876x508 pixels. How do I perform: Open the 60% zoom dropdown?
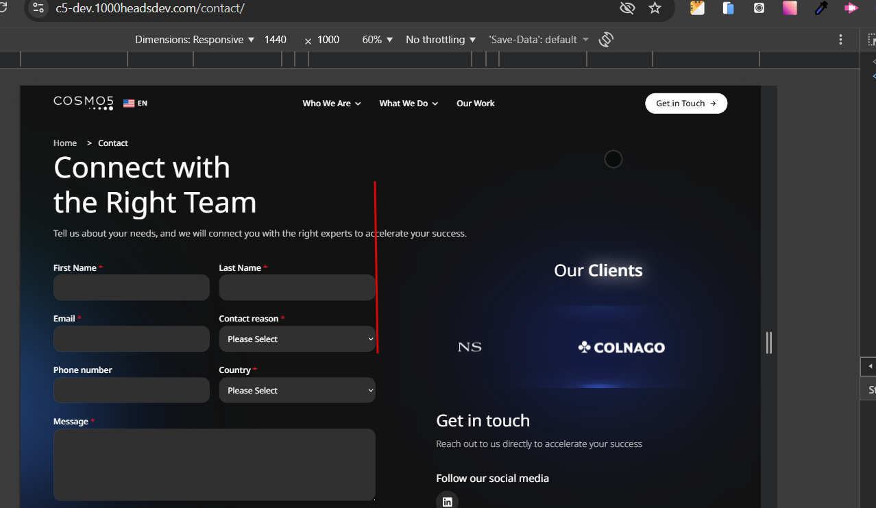[x=378, y=40]
